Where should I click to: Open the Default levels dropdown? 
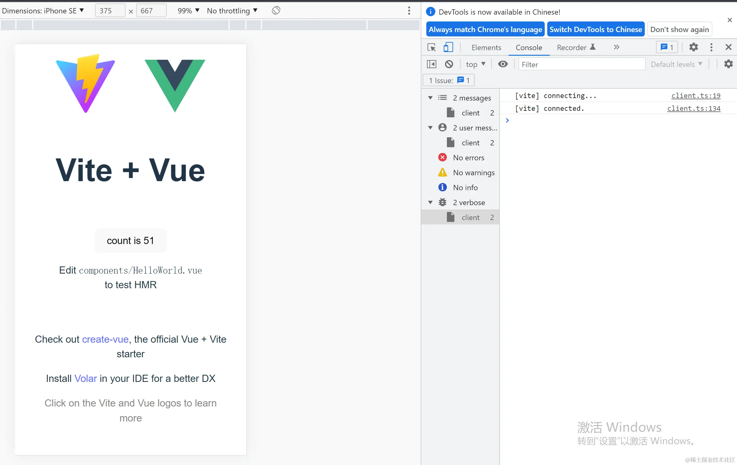(676, 64)
